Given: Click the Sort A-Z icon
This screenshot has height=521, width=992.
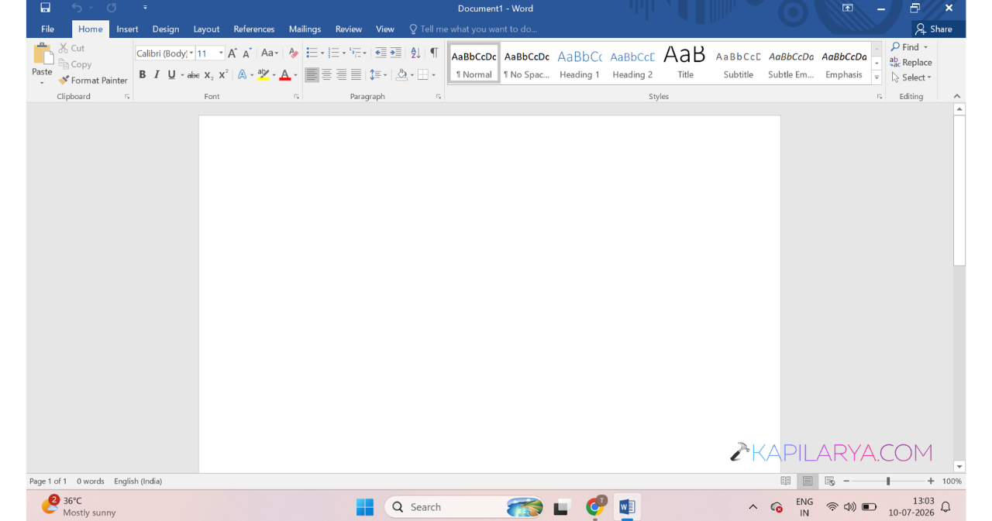Looking at the screenshot, I should click(x=415, y=53).
